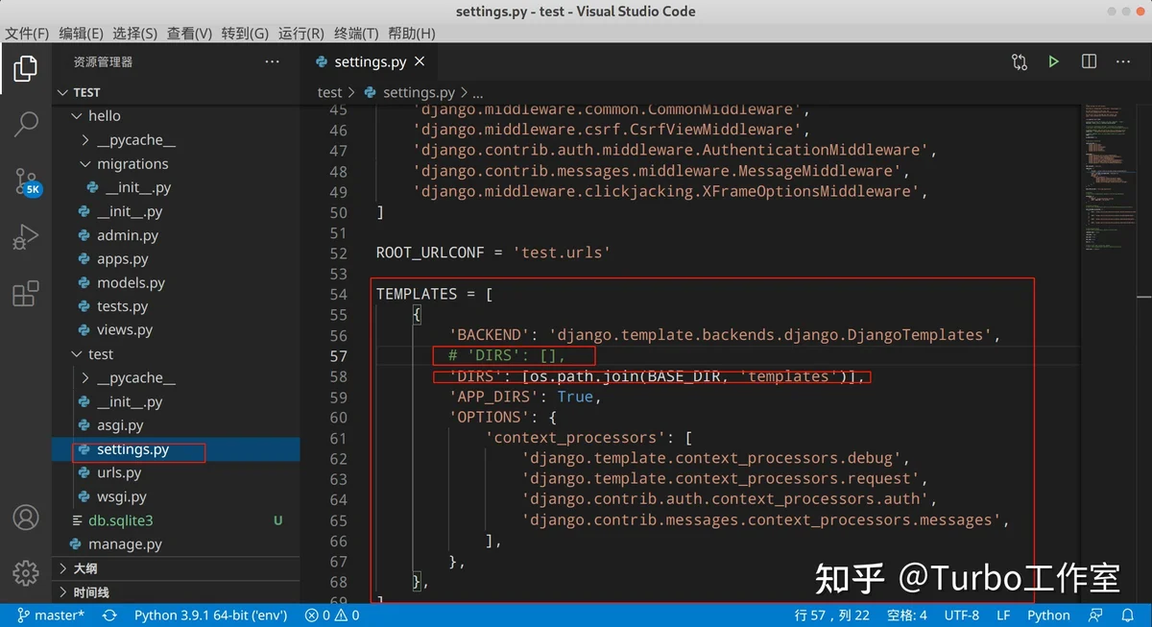Open __init__.py inside migrations
Viewport: 1152px width, 627px height.
[176, 188]
